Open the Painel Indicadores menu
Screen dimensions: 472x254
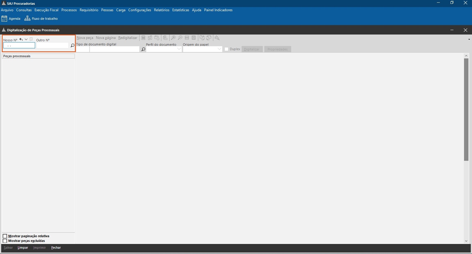coord(218,10)
